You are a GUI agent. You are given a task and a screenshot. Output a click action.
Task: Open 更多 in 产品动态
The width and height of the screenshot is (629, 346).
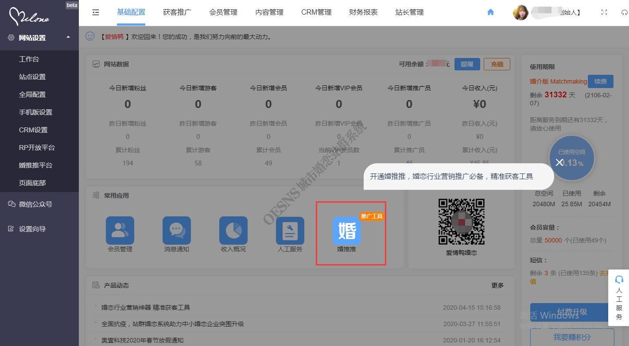click(x=497, y=285)
